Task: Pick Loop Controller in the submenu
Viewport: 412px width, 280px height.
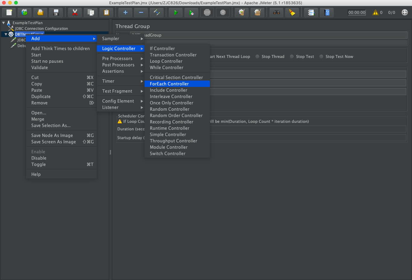Action: [177, 61]
